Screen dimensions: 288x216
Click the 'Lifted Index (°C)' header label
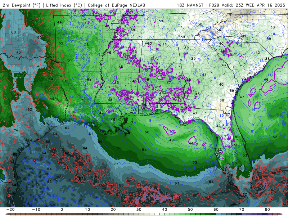(64, 5)
